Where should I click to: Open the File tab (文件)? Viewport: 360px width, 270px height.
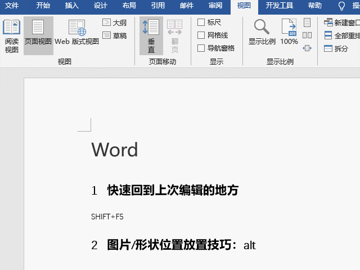click(12, 6)
